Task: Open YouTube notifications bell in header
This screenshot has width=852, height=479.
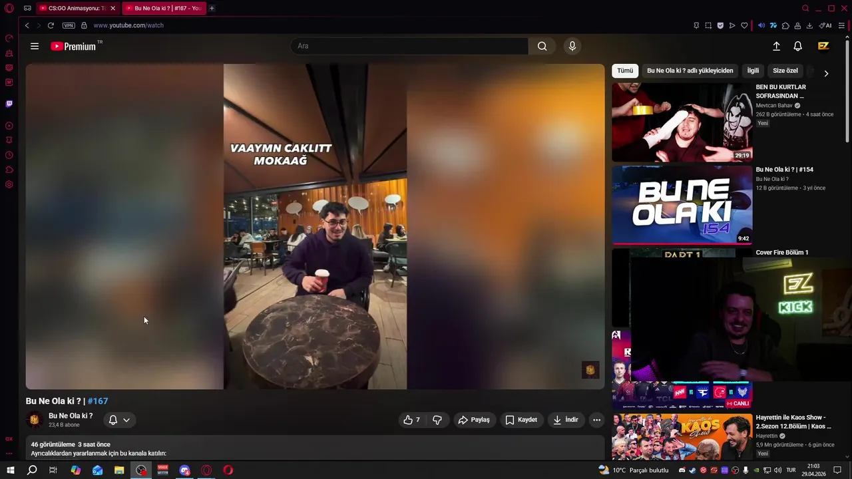Action: pyautogui.click(x=797, y=46)
